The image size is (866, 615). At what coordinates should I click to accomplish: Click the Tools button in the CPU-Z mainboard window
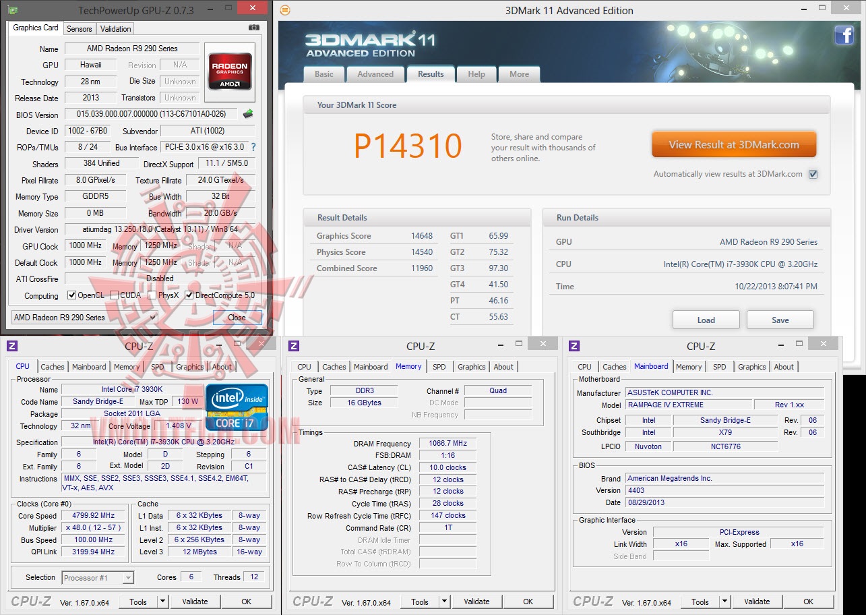pyautogui.click(x=700, y=602)
